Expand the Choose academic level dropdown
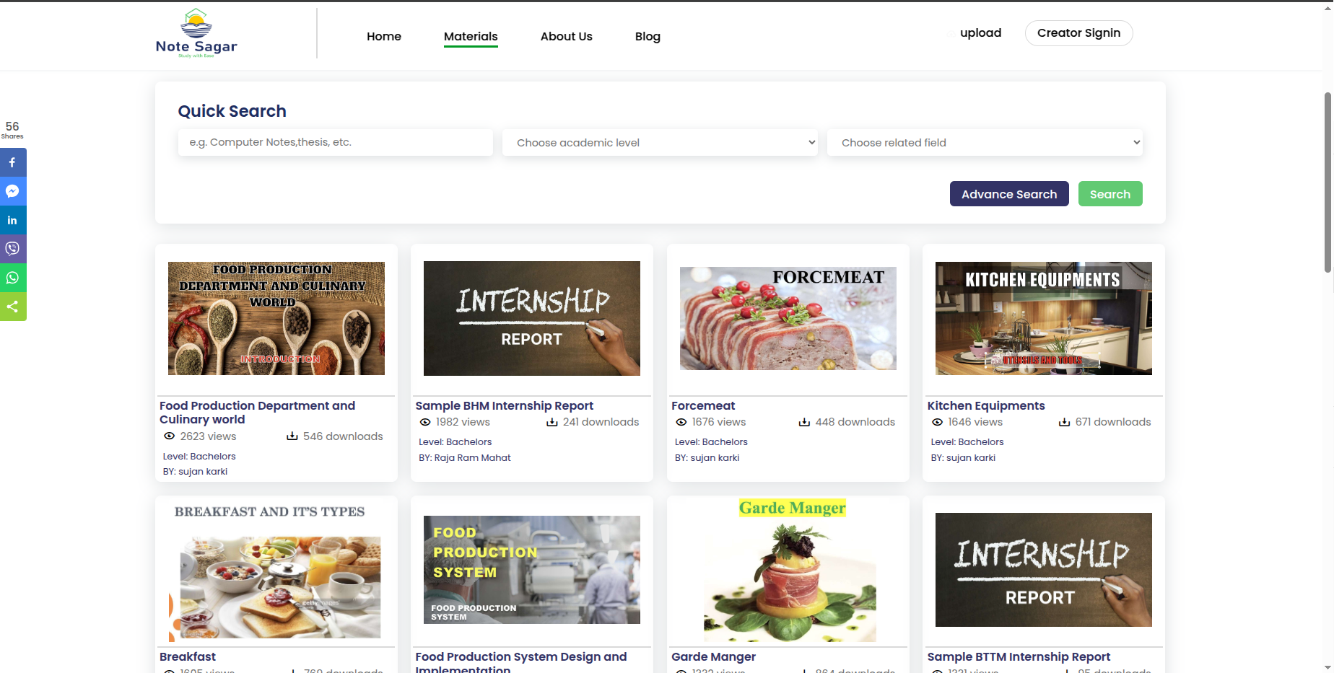This screenshot has height=673, width=1334. 660,143
